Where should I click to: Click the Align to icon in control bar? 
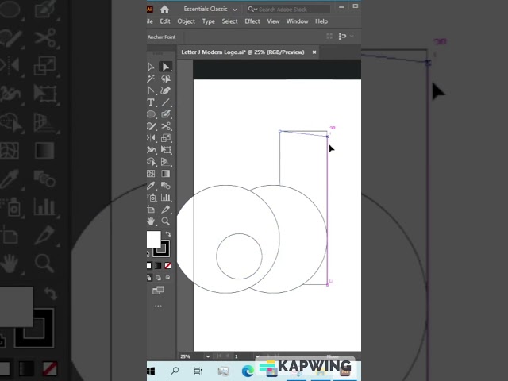pyautogui.click(x=342, y=36)
